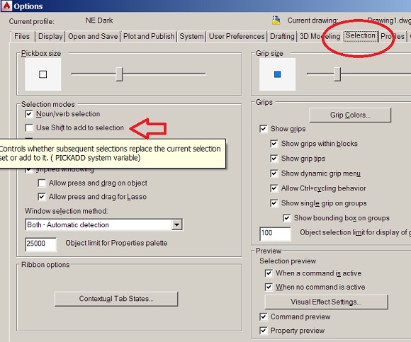
Task: Enable Use Shift to add to selection
Action: [29, 127]
